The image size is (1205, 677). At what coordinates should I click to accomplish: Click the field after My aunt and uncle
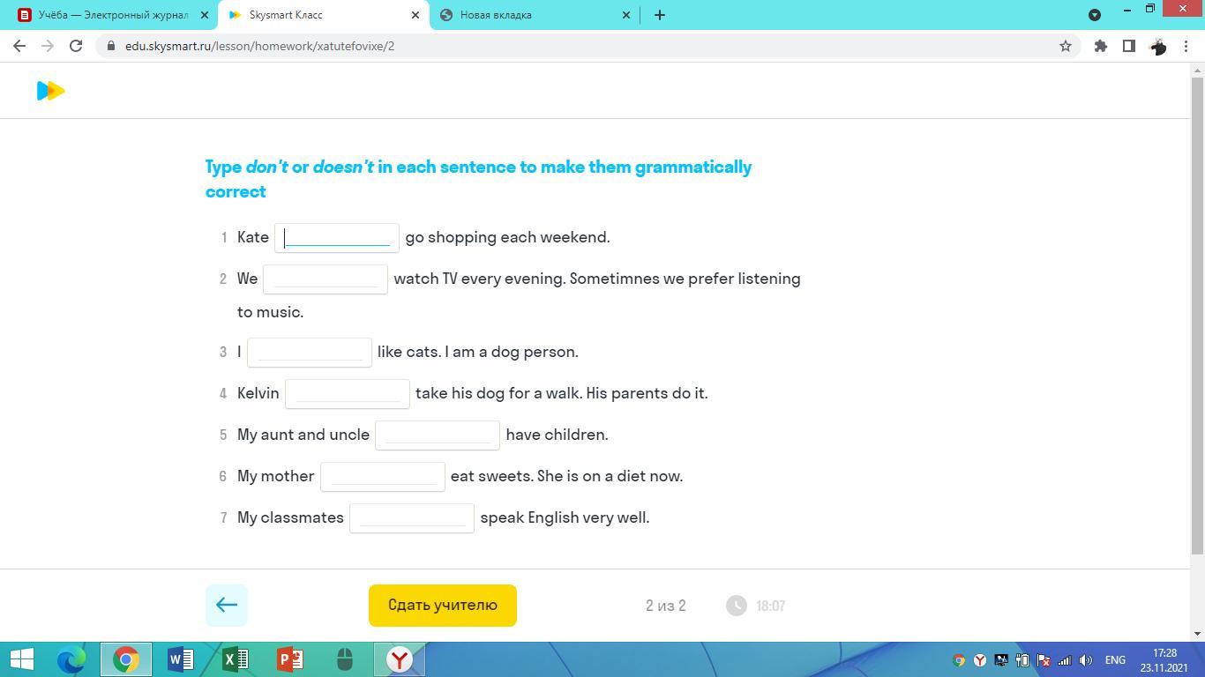438,435
